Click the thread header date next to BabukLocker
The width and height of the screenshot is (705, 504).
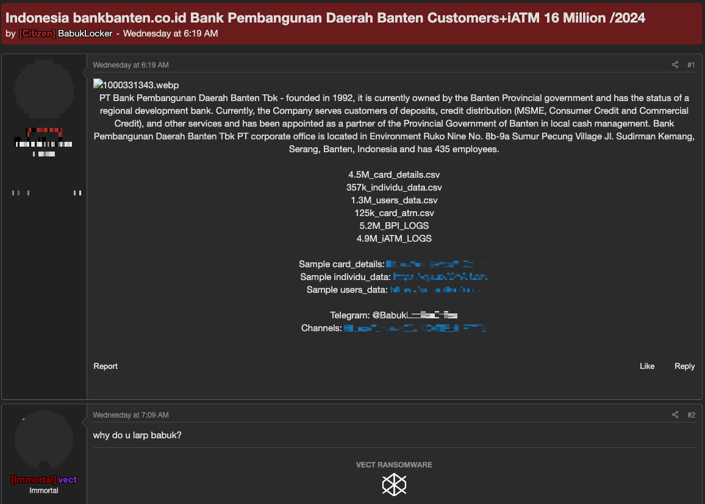click(170, 33)
